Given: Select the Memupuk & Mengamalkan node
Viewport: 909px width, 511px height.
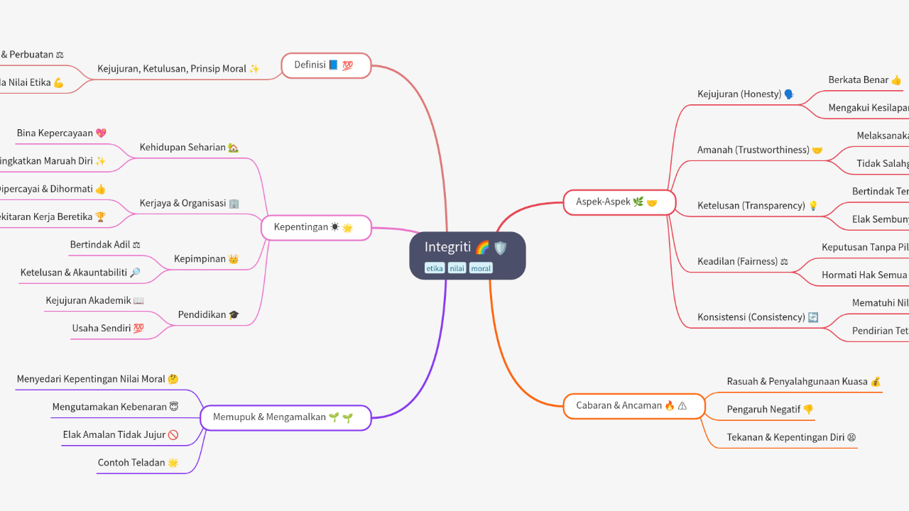Looking at the screenshot, I should coord(285,417).
